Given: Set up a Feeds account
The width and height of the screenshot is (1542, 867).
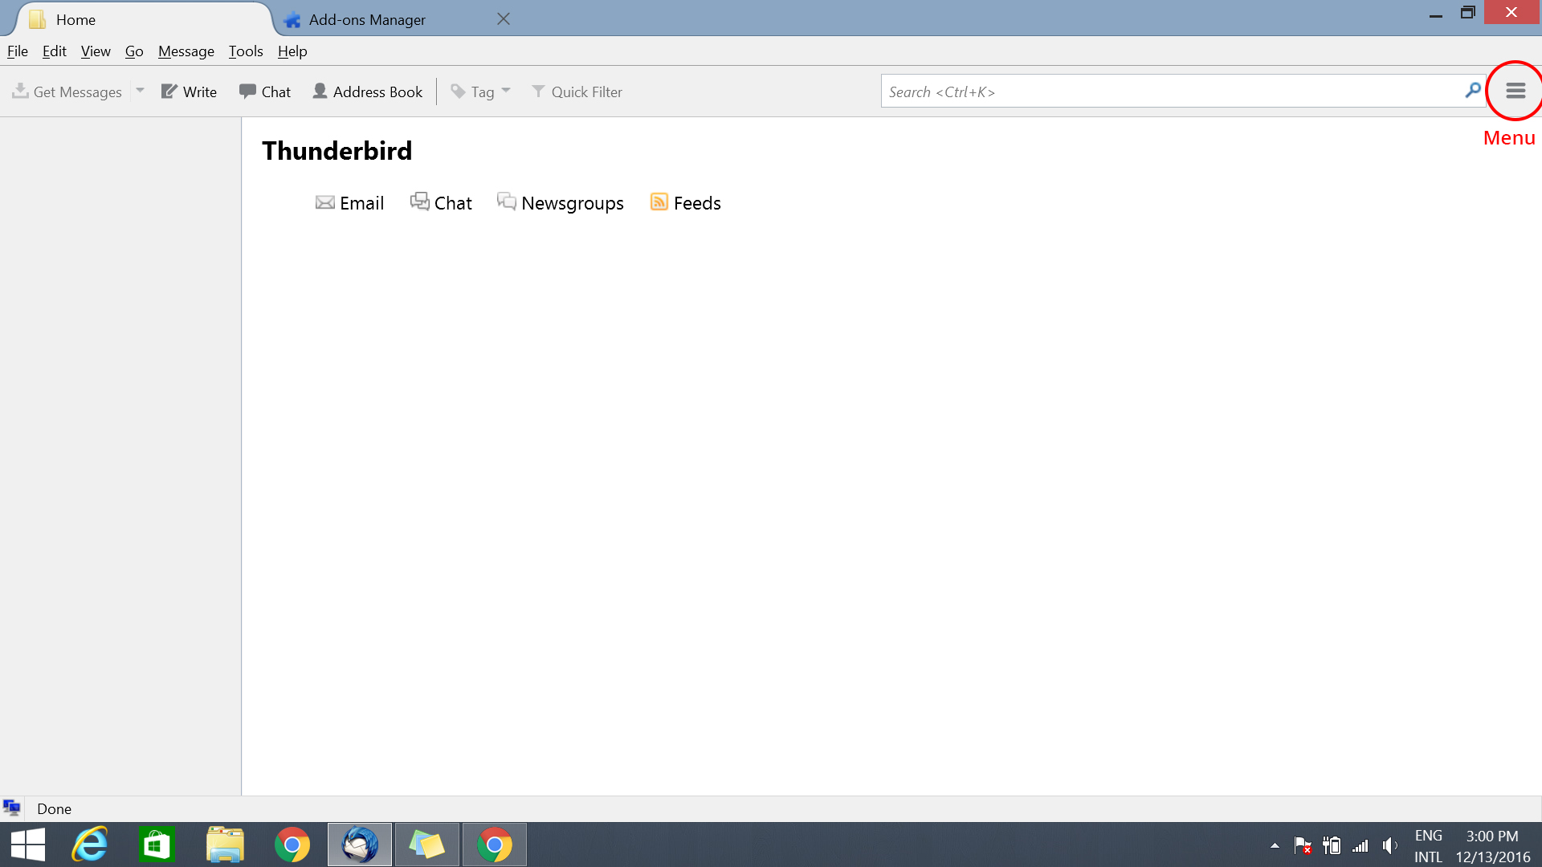Looking at the screenshot, I should (x=685, y=203).
